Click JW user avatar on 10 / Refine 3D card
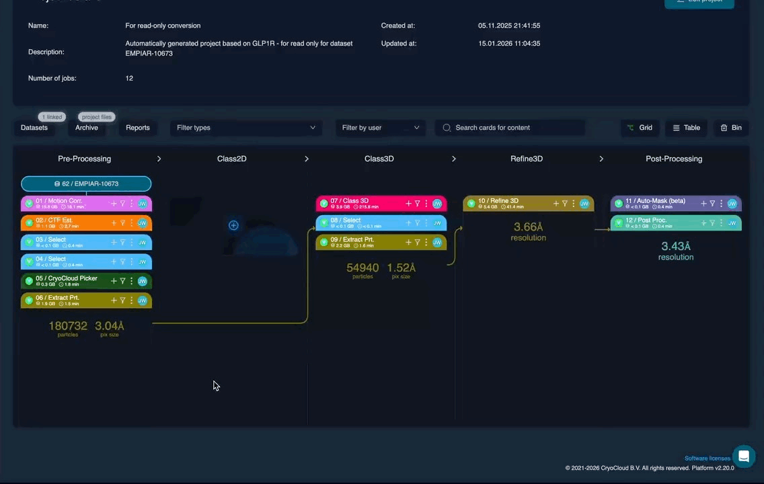The width and height of the screenshot is (764, 484). coord(584,204)
